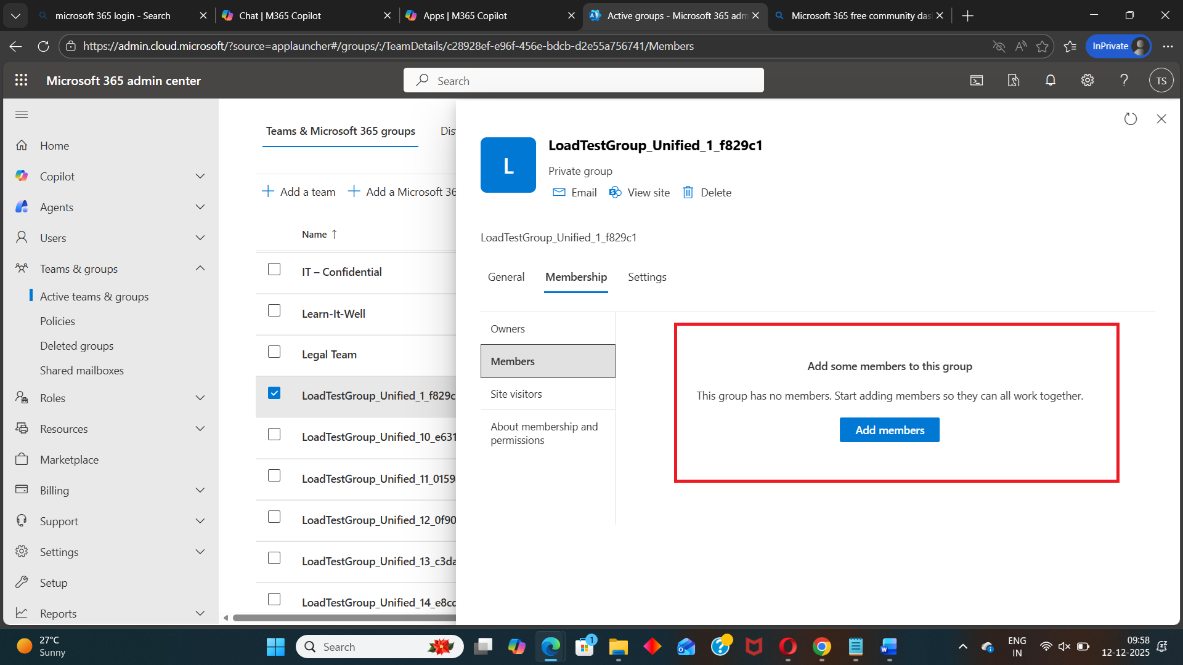Viewport: 1183px width, 665px height.
Task: Switch to the General tab
Action: (506, 277)
